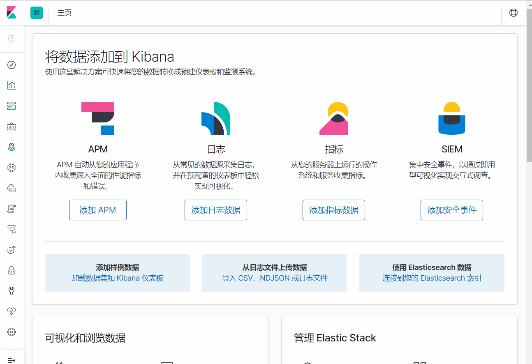Click the 指标 product logo
Viewport: 532px width, 364px height.
334,118
